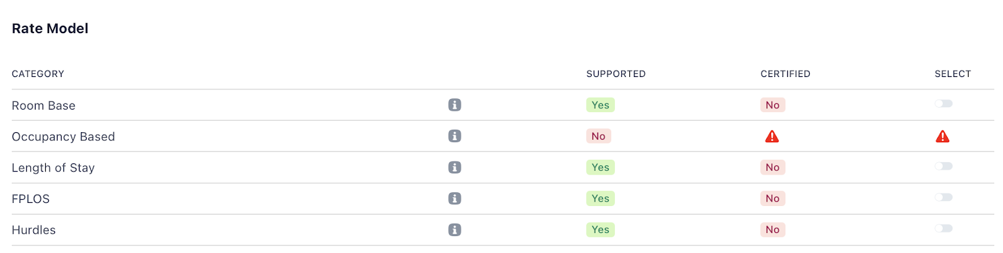This screenshot has height=253, width=1003.
Task: Click the No supported badge for Occupancy Based
Action: pos(598,137)
